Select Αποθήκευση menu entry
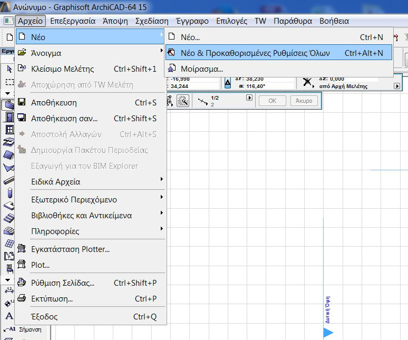Image resolution: width=408 pixels, height=340 pixels. [x=90, y=103]
